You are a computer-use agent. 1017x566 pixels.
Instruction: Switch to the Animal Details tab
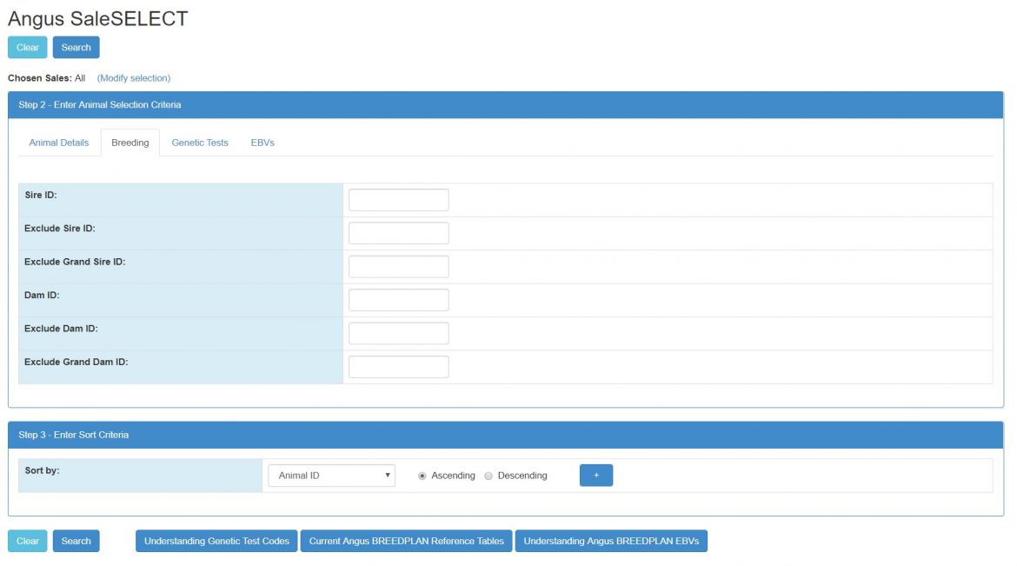point(59,143)
